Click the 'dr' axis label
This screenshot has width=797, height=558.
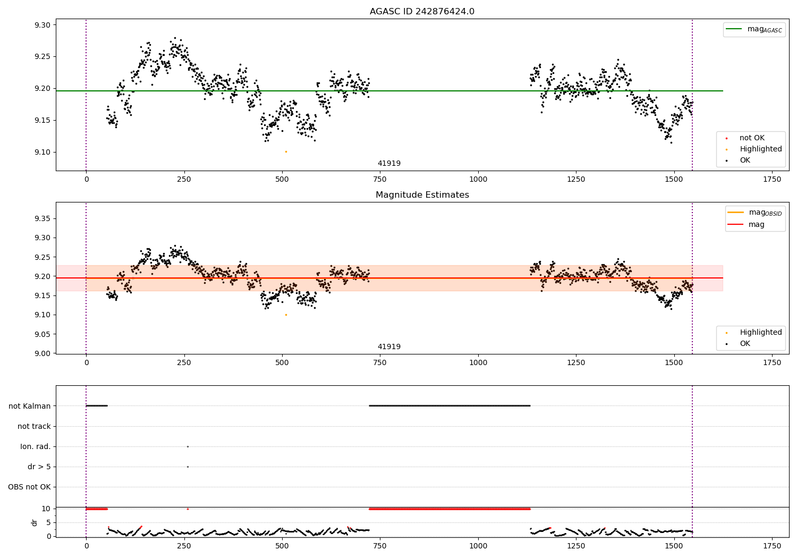pos(35,522)
